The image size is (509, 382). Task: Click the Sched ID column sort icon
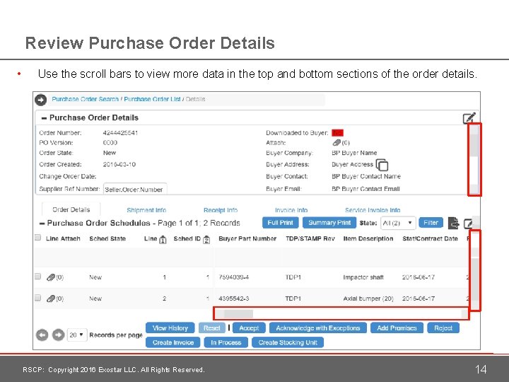pyautogui.click(x=206, y=240)
